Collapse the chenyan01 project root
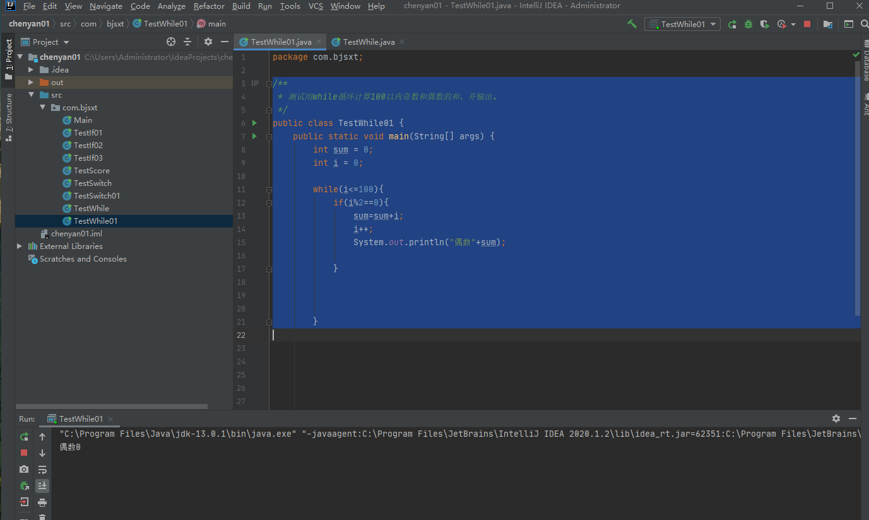This screenshot has height=520, width=869. [x=20, y=57]
